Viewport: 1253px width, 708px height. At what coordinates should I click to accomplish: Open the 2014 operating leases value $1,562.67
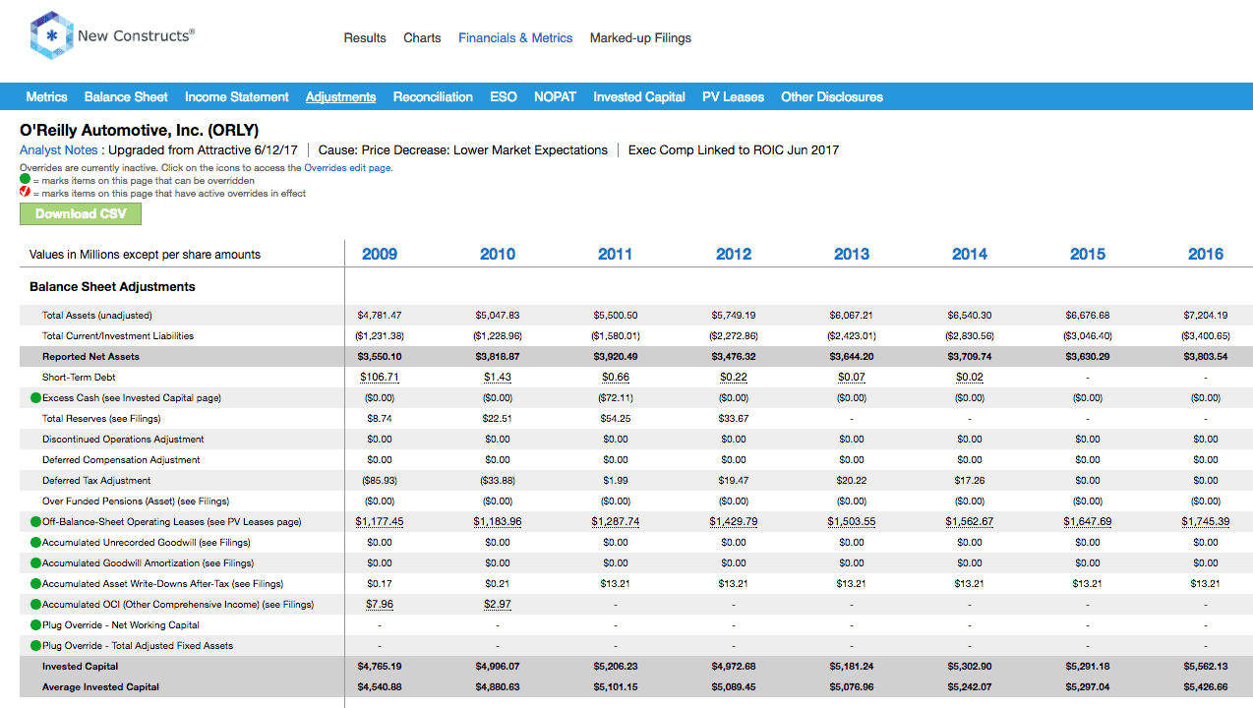click(970, 522)
